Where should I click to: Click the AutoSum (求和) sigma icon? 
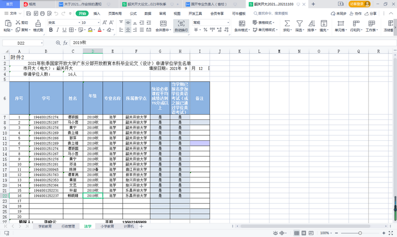coord(286,23)
